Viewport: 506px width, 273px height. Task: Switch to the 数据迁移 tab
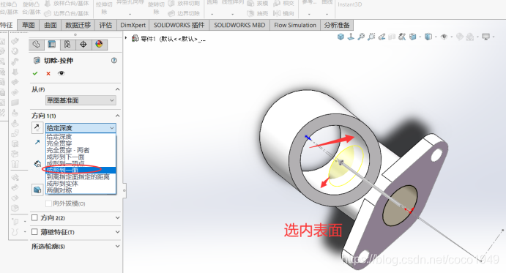(78, 25)
